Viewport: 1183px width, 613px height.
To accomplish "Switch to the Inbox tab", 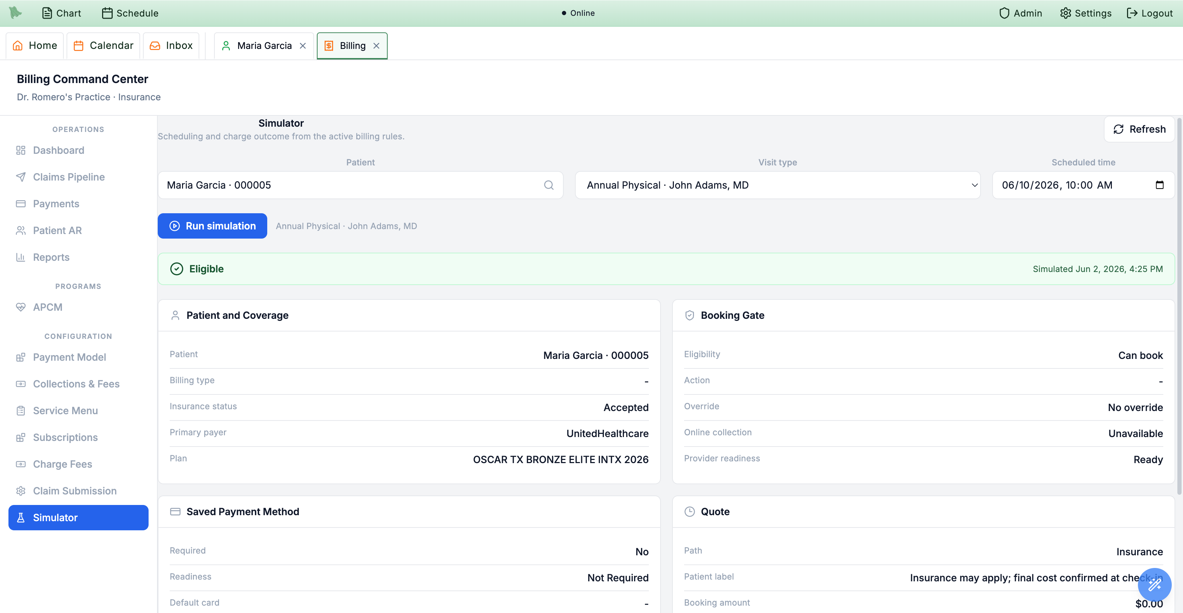I will pos(171,45).
